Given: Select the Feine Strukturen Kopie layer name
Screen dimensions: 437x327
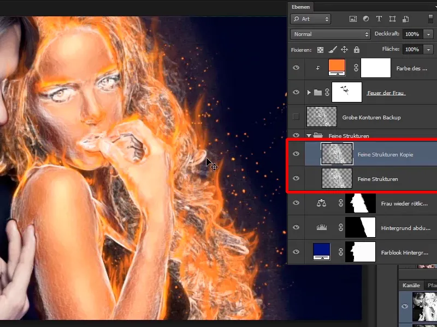Looking at the screenshot, I should [385, 154].
